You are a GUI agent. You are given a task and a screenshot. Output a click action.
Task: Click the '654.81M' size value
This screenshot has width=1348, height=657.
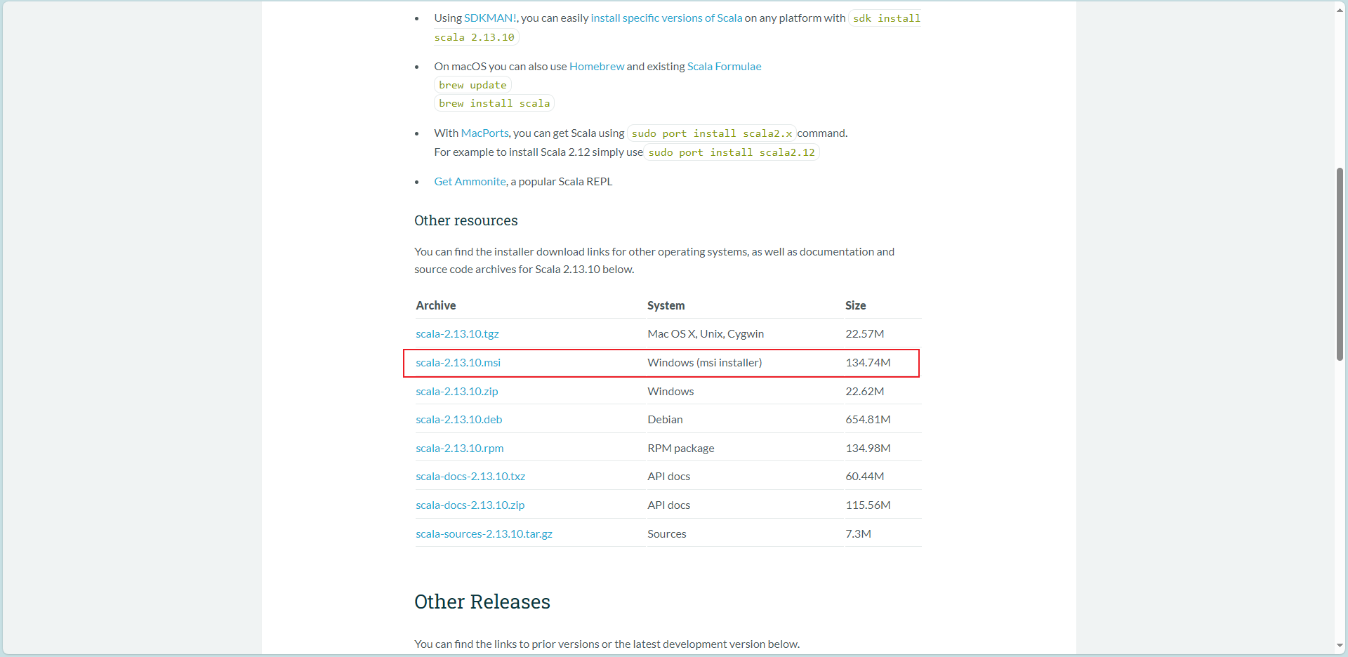coord(868,420)
